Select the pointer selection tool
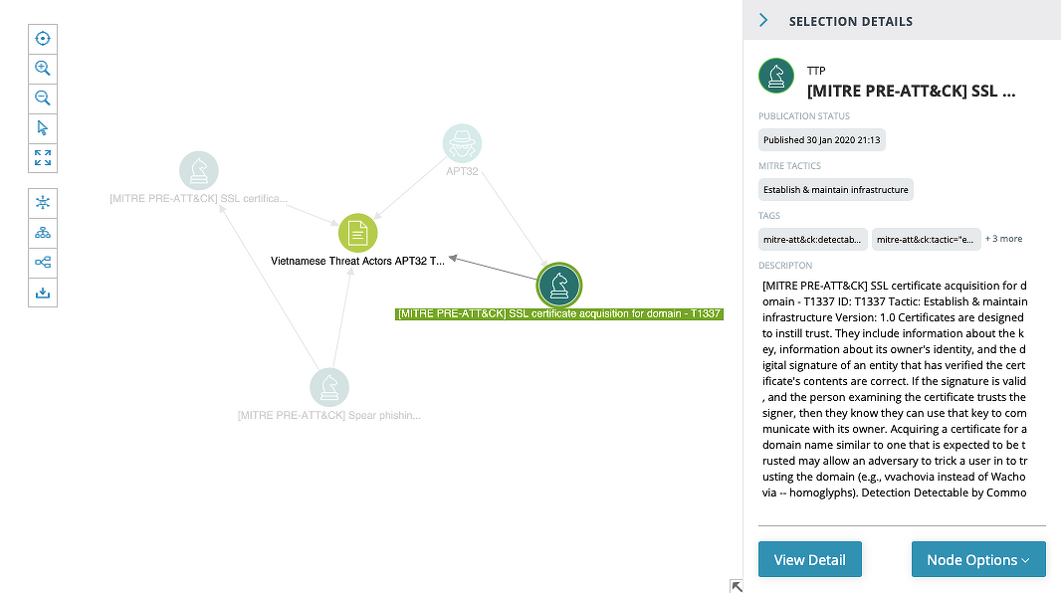1061x593 pixels. (43, 127)
